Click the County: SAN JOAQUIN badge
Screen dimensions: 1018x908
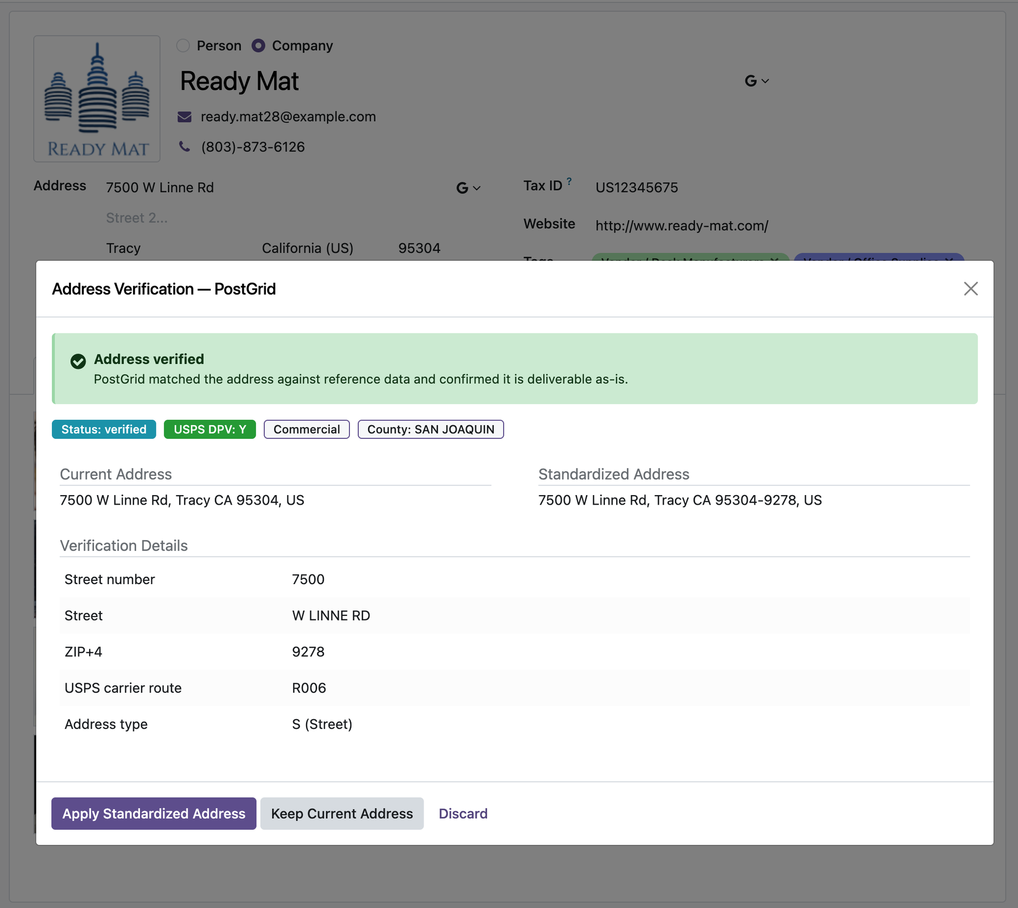point(431,429)
